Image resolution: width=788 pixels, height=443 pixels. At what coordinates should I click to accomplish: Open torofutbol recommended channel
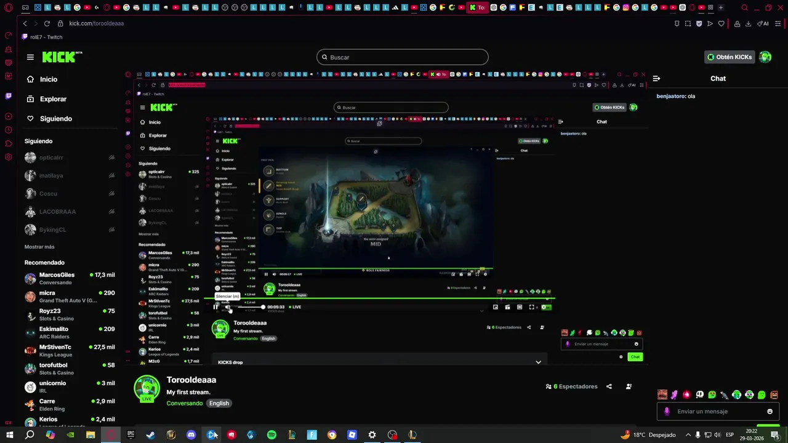click(70, 369)
